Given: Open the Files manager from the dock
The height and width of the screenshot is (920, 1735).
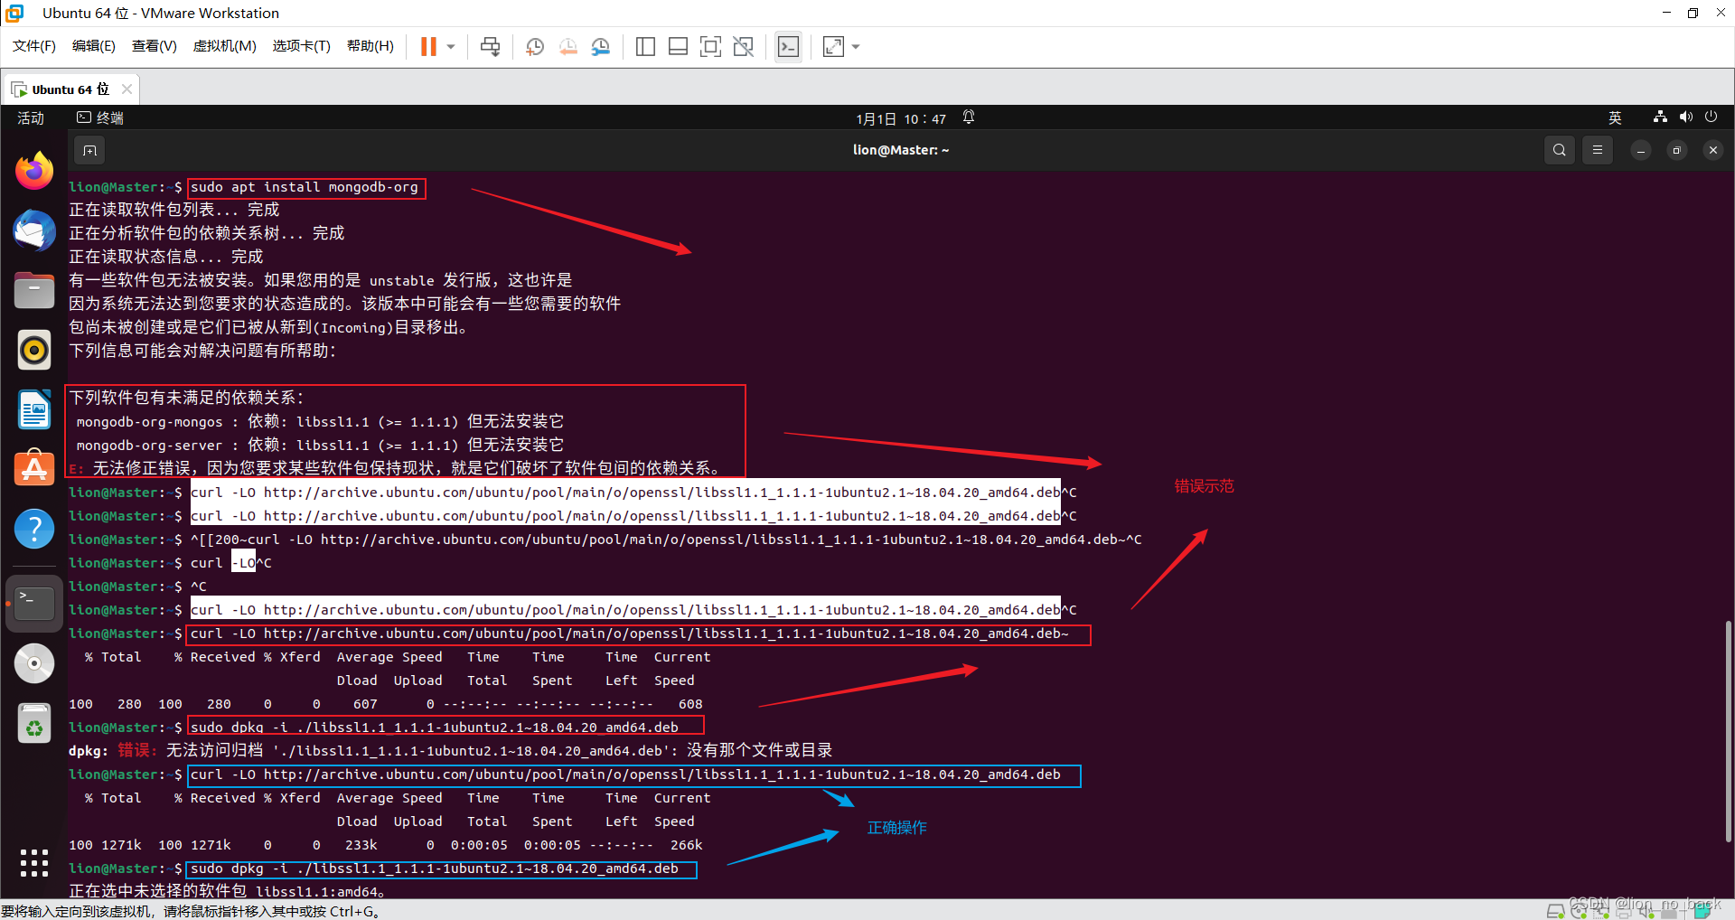Looking at the screenshot, I should pyautogui.click(x=34, y=290).
